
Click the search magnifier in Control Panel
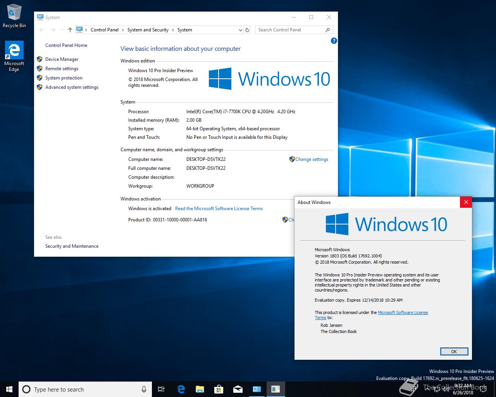[327, 30]
